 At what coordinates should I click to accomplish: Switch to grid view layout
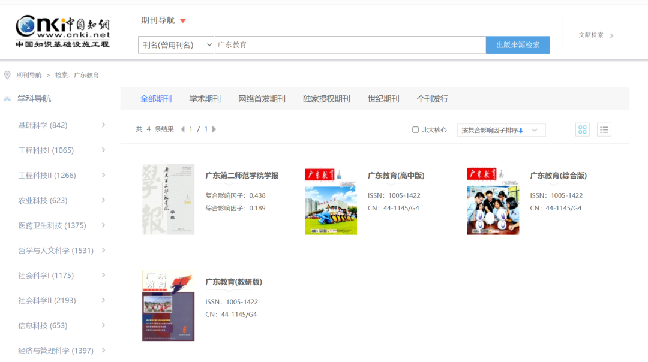point(582,129)
